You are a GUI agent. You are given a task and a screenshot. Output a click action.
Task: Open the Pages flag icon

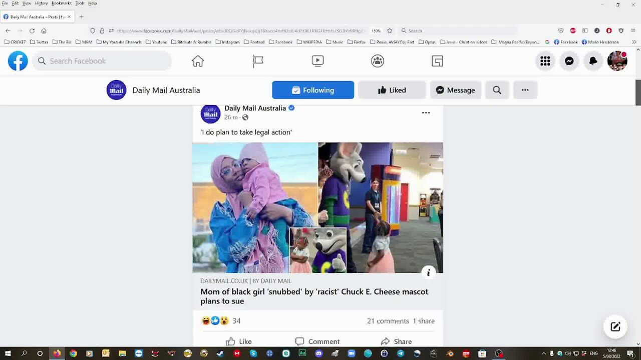click(x=258, y=61)
